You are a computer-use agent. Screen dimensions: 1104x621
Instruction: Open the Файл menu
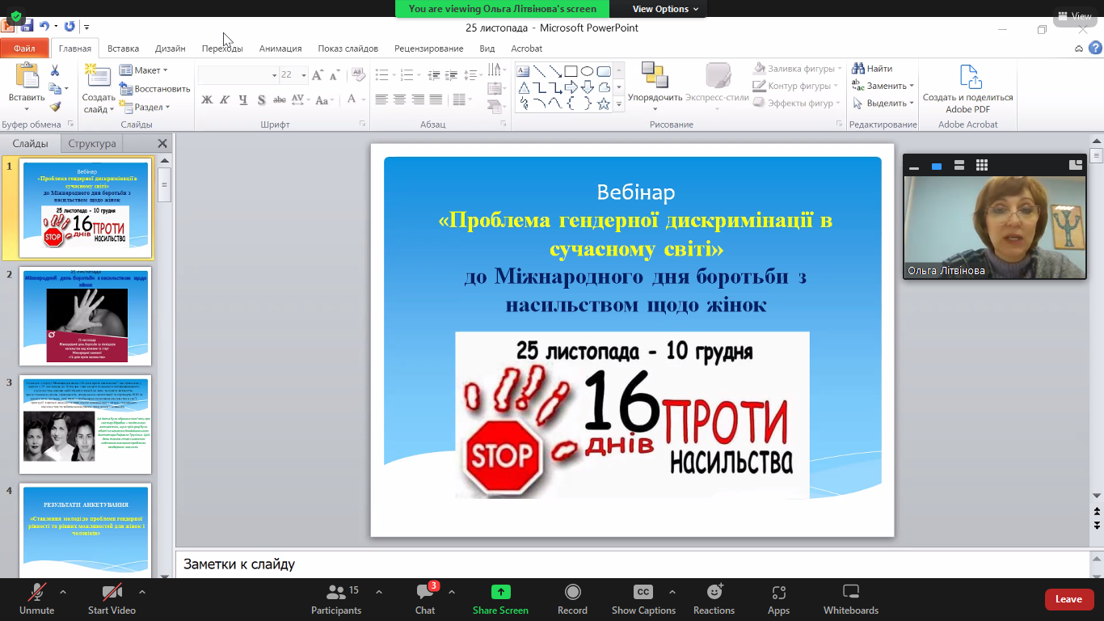[24, 49]
